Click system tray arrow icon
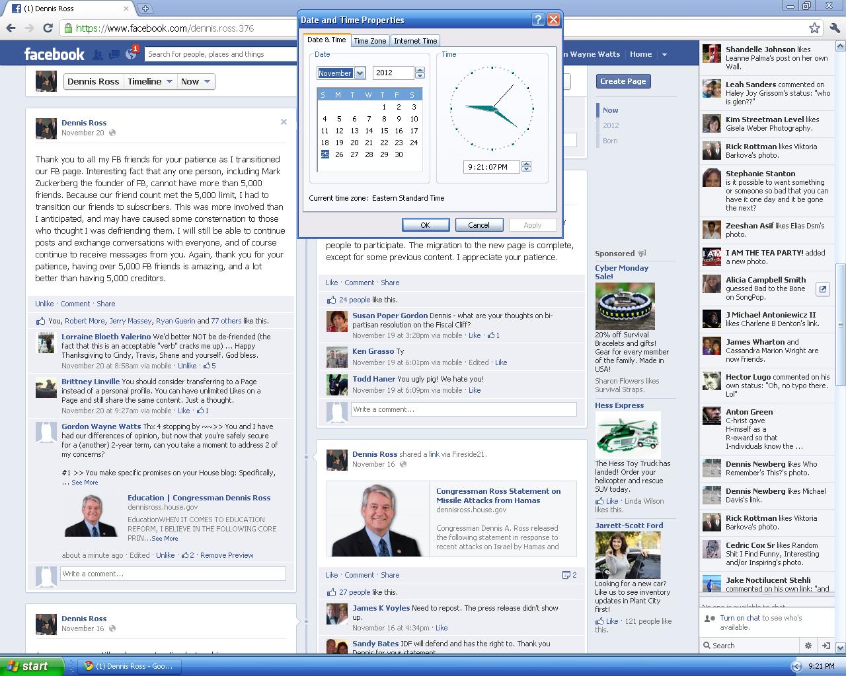Viewport: 846px width, 676px height. click(796, 666)
